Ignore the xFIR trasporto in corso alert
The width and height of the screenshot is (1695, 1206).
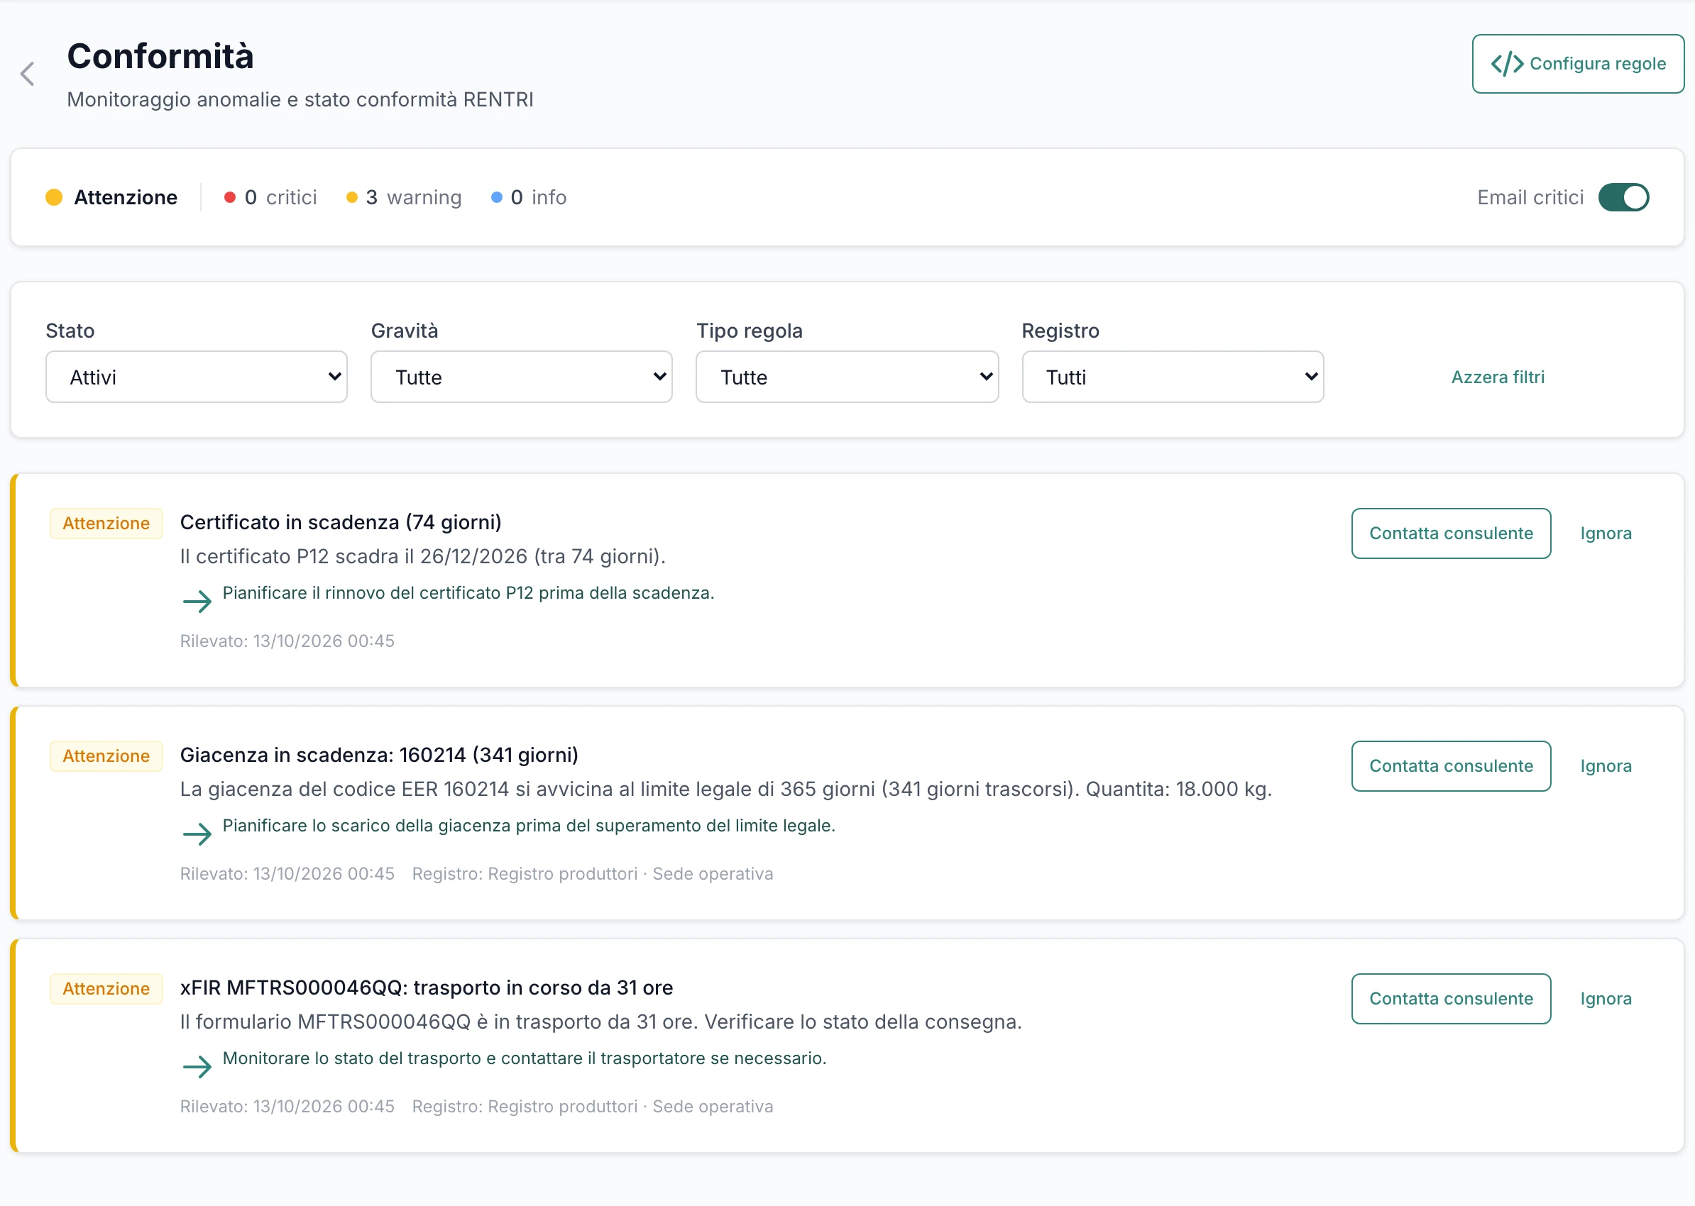coord(1605,998)
